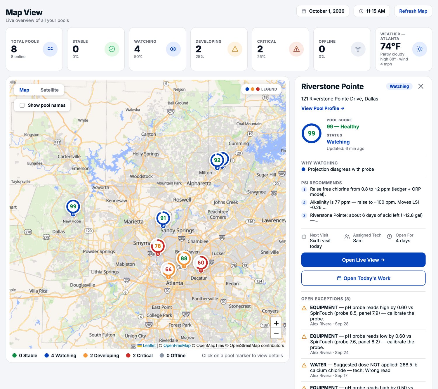This screenshot has width=438, height=389.
Task: Click the amber warning icon in Developing card
Action: (235, 49)
